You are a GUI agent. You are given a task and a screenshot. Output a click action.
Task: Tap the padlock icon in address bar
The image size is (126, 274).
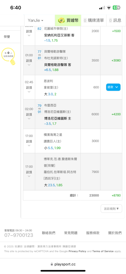point(52,264)
